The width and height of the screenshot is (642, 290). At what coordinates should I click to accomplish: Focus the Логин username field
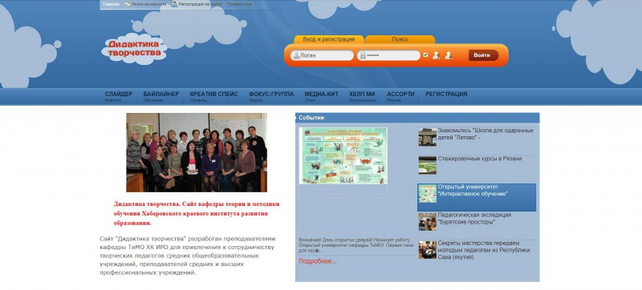pos(322,55)
